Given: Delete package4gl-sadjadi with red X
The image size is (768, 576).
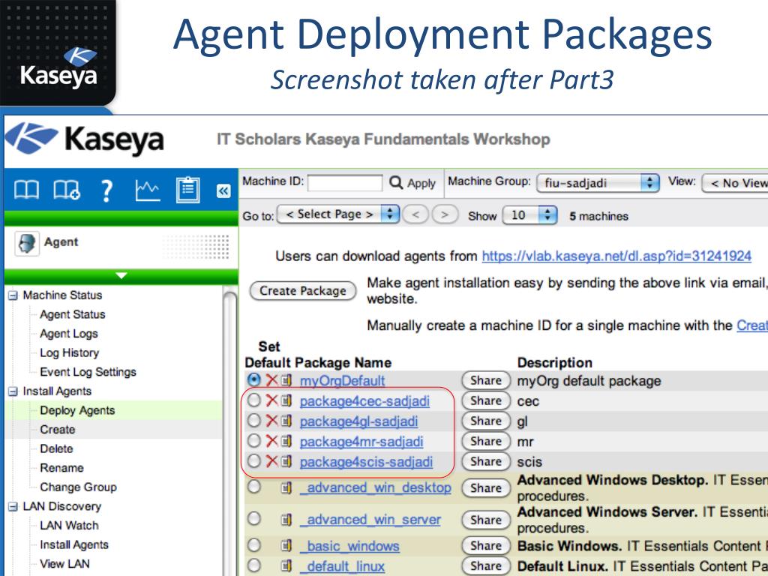Looking at the screenshot, I should tap(271, 420).
